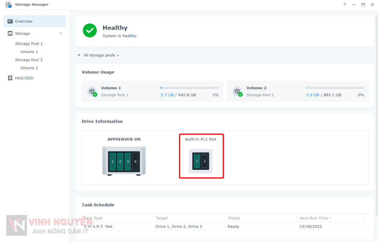Open the All storage pools dropdown
The width and height of the screenshot is (378, 242).
(x=101, y=55)
